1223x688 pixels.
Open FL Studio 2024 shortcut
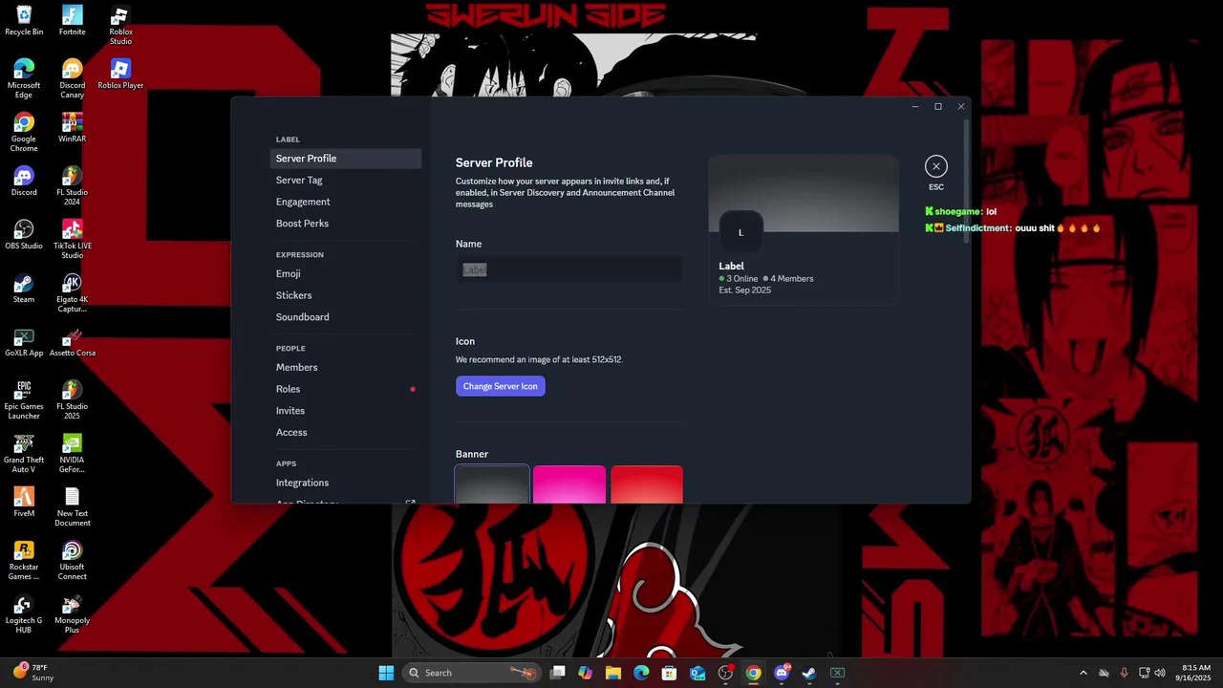click(72, 185)
